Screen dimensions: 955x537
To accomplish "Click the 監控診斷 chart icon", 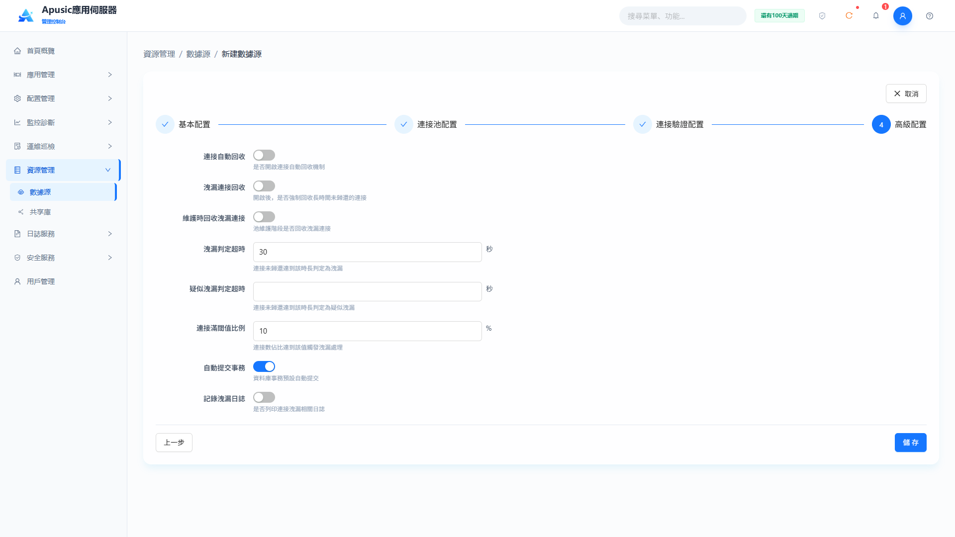I will tap(17, 122).
